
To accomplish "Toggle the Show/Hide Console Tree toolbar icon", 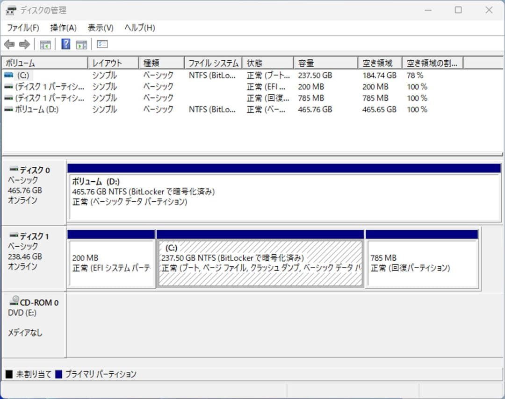I will coord(45,44).
